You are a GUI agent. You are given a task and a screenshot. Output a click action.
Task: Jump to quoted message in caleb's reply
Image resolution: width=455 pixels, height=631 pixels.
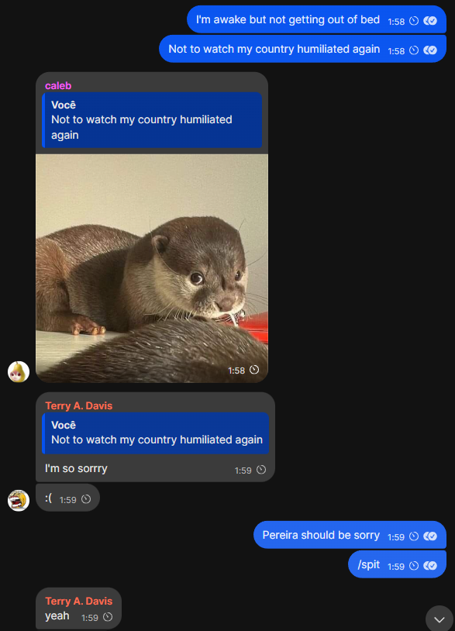(x=152, y=120)
